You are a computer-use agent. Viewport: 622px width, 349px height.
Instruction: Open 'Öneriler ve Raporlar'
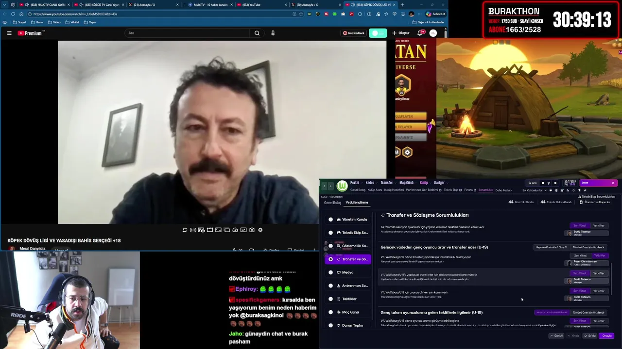coord(595,202)
